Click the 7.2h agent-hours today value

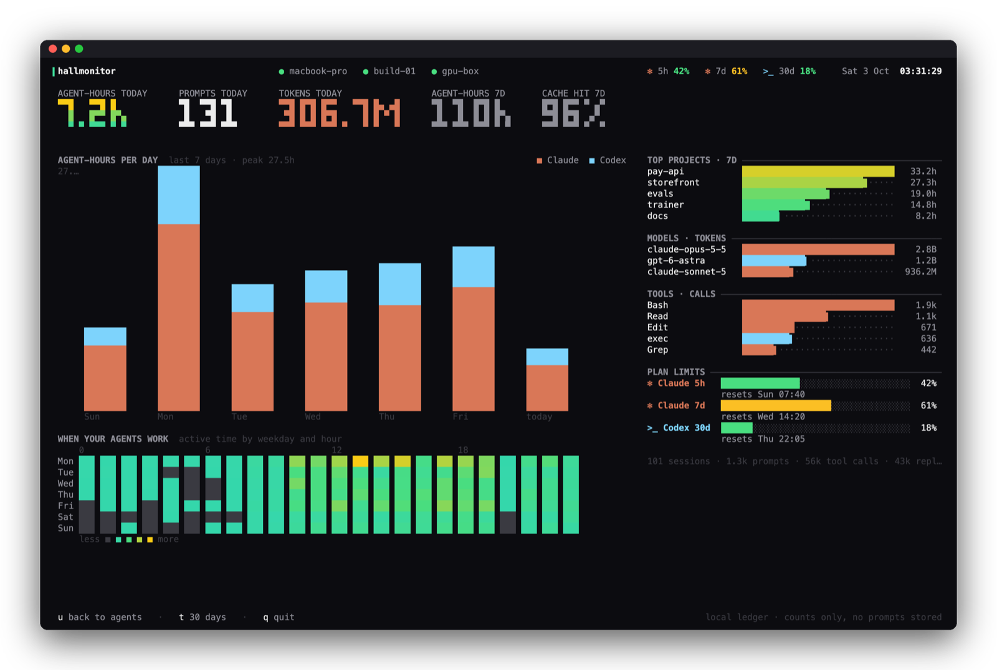click(92, 114)
